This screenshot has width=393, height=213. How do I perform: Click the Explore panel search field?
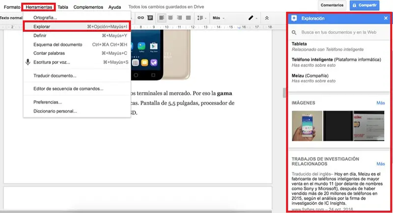pos(339,32)
